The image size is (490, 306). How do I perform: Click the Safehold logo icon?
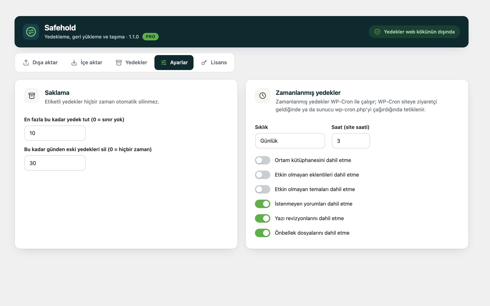click(31, 32)
